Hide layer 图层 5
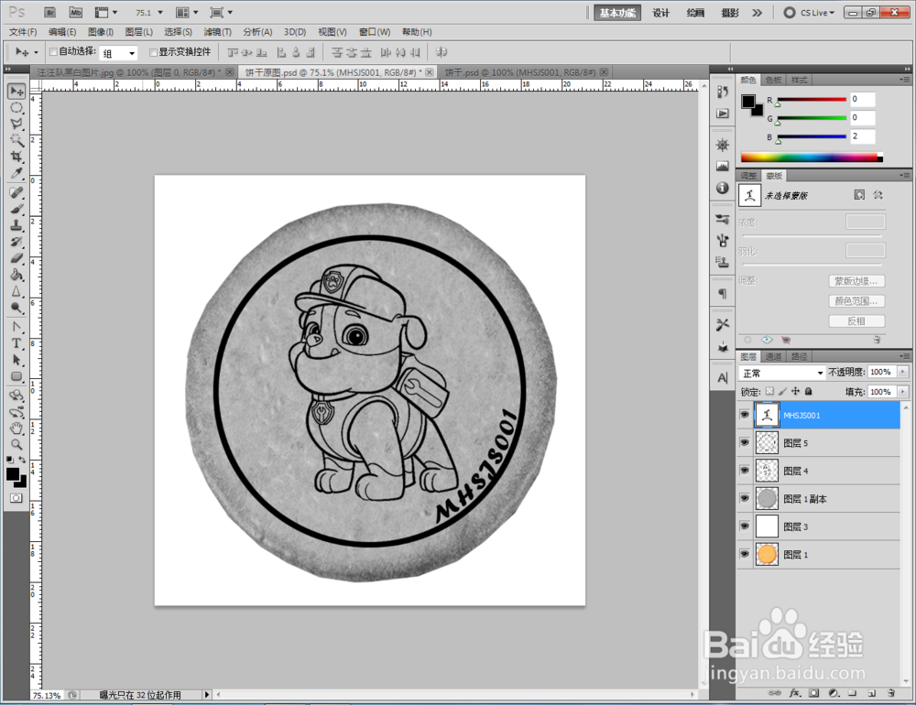This screenshot has height=705, width=916. click(x=744, y=443)
